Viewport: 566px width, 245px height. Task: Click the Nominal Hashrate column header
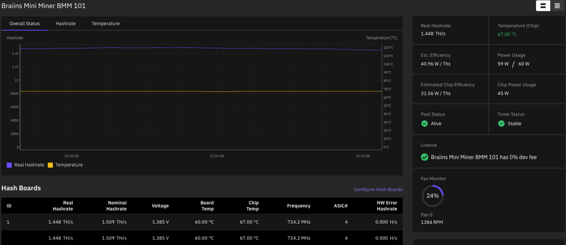[x=116, y=206]
